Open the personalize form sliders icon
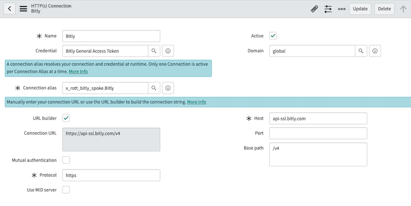 (x=328, y=9)
